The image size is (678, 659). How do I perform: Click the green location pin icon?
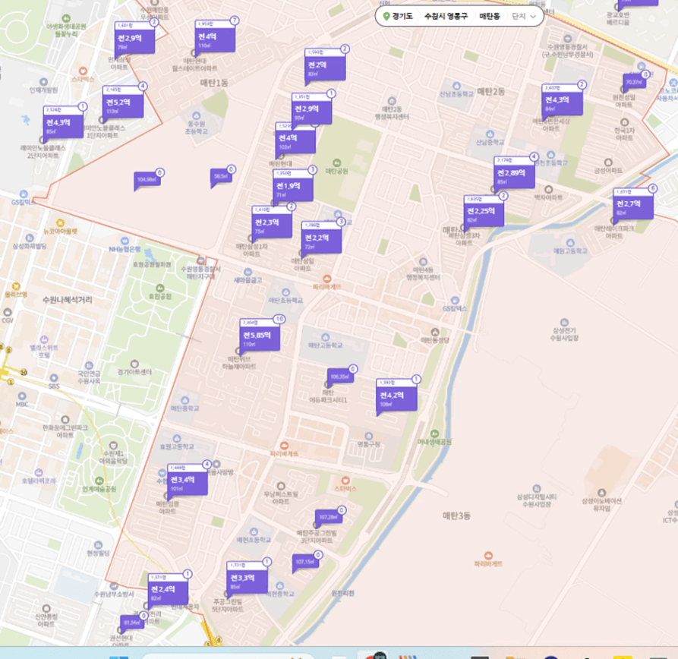[x=386, y=16]
